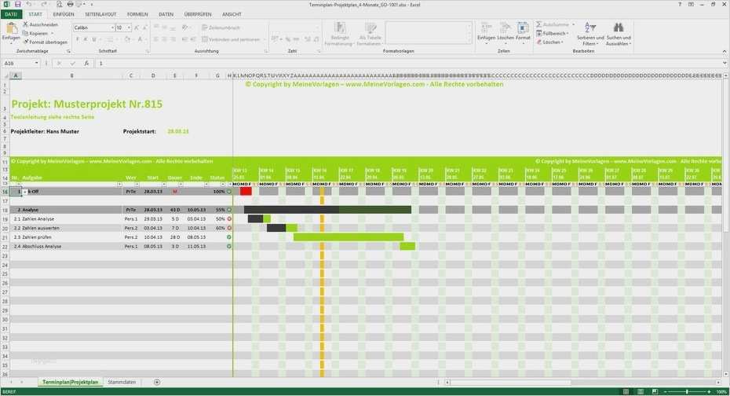Open Füllbereich fill dropdown

[x=553, y=33]
